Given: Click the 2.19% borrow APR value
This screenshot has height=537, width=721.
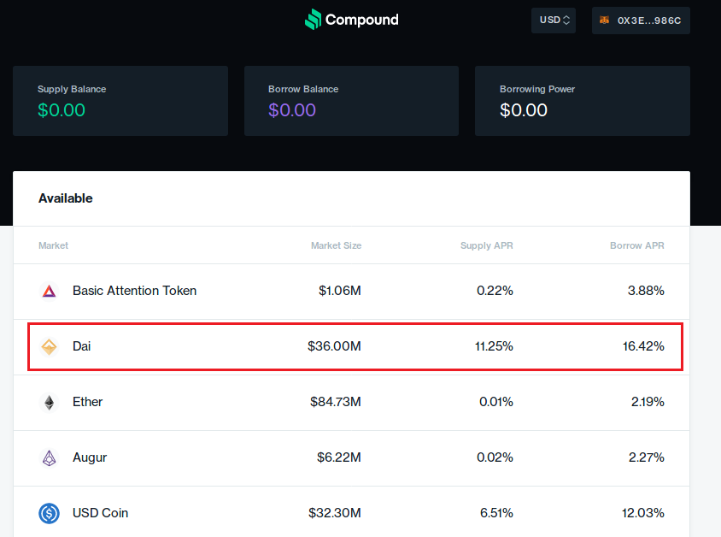Looking at the screenshot, I should (x=648, y=402).
